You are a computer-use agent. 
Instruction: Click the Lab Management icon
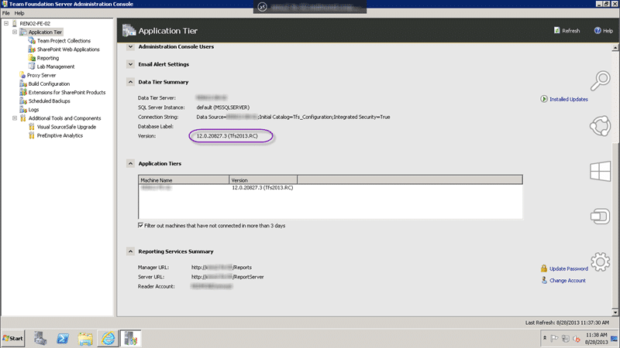tap(32, 67)
